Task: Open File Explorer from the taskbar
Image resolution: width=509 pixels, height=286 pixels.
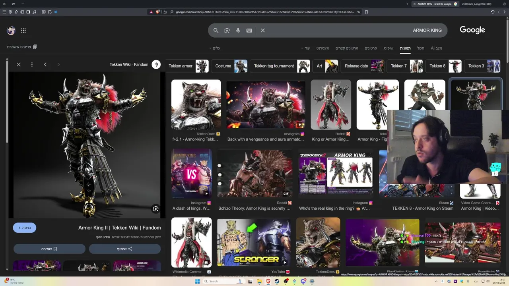Action: 260,281
